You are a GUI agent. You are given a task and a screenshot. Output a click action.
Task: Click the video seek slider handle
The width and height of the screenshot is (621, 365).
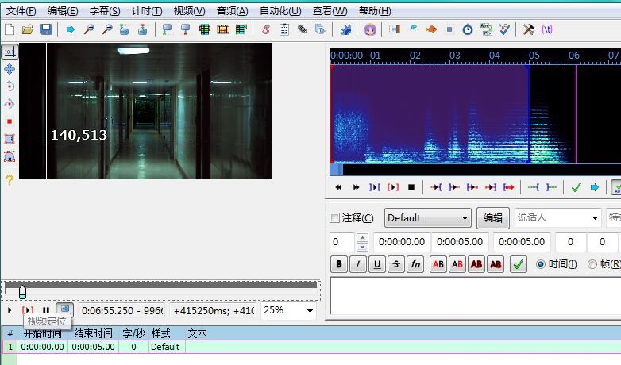click(22, 292)
